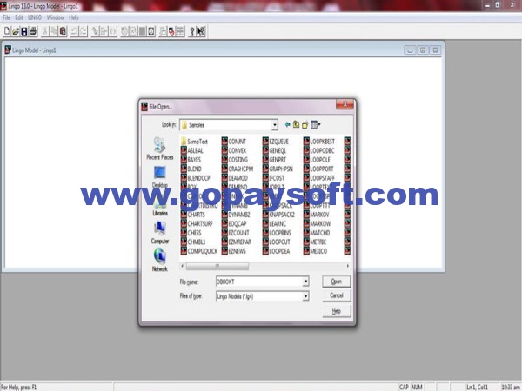Screen dimensions: 522x391
Task: Click the Solve bullseye toolbar icon
Action: tap(124, 31)
